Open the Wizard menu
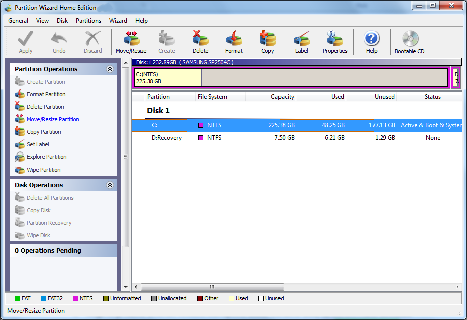Viewport: 467px width, 320px height. point(118,21)
